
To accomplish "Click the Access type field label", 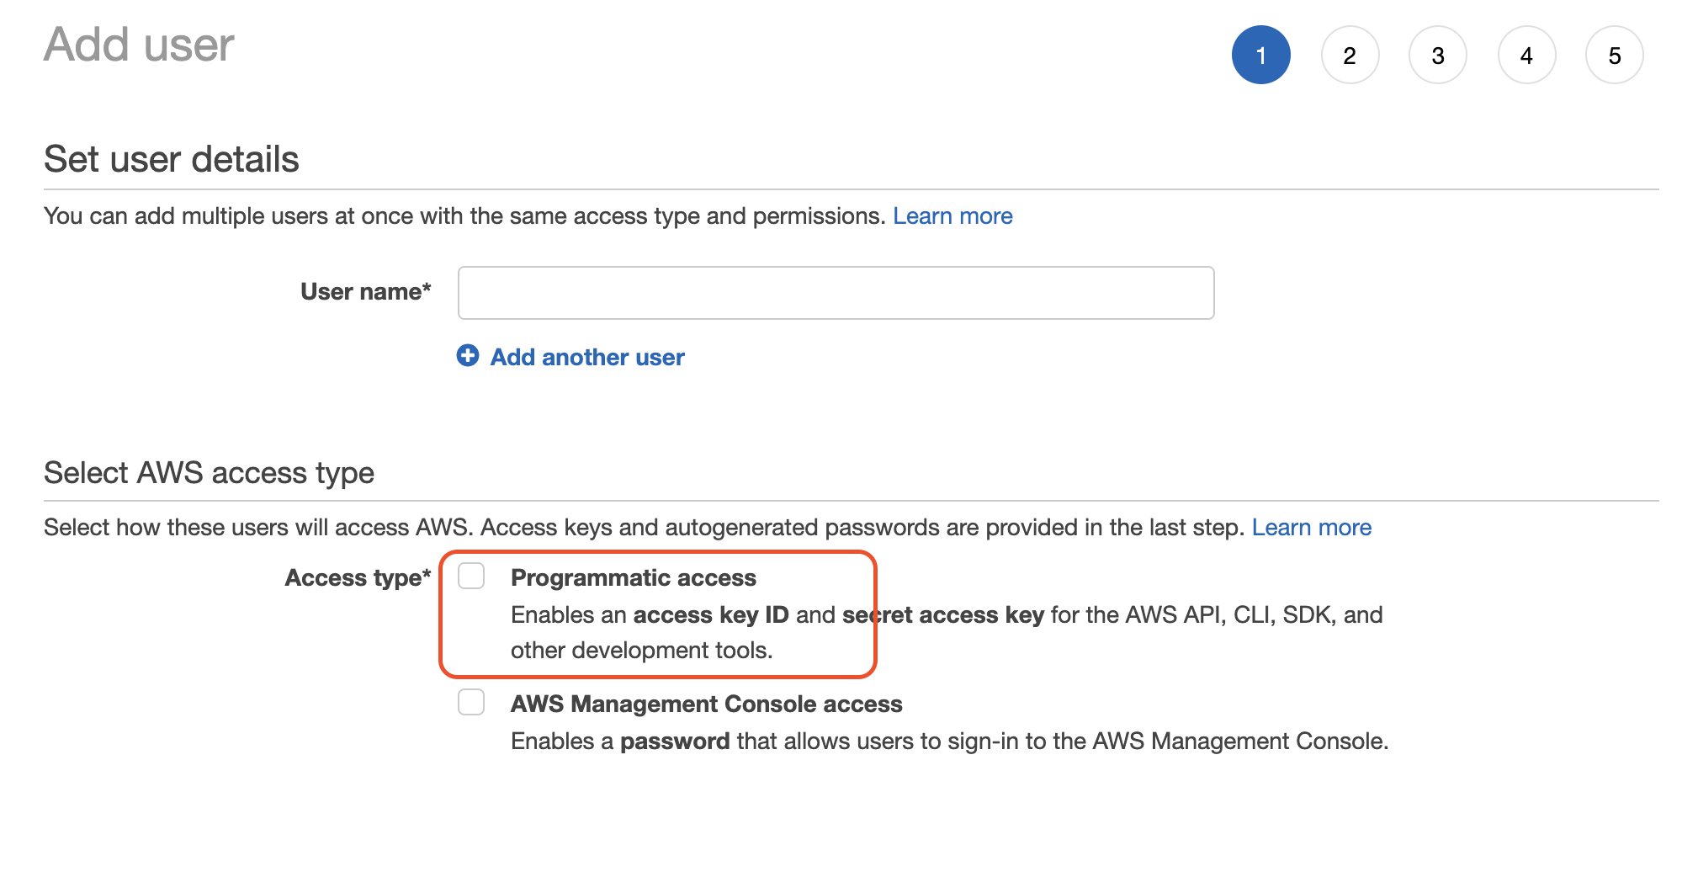I will (x=358, y=578).
